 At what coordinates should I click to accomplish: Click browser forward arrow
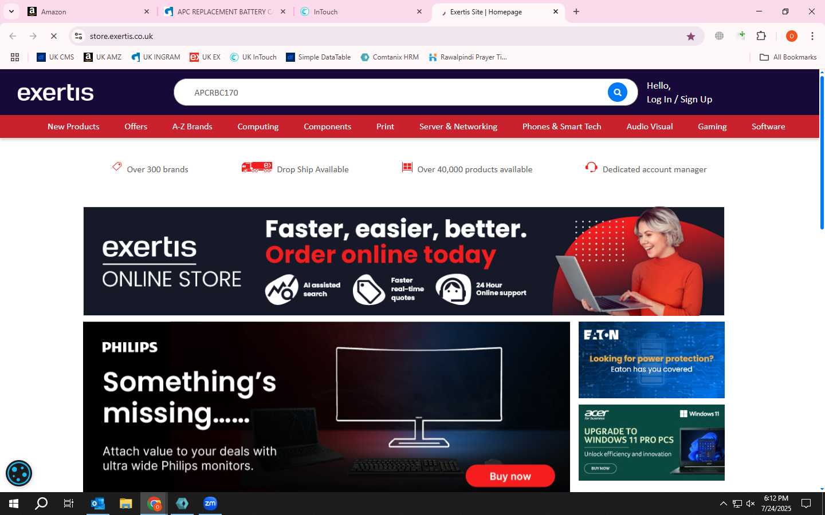[33, 36]
